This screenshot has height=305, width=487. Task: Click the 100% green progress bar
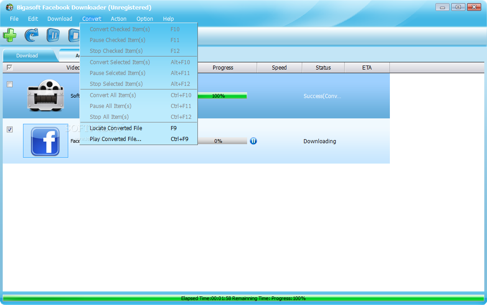point(222,96)
